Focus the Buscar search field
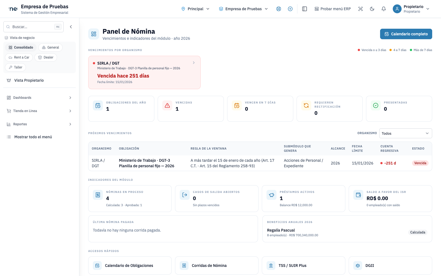Screen dimensions: 441x276 [x=33, y=27]
